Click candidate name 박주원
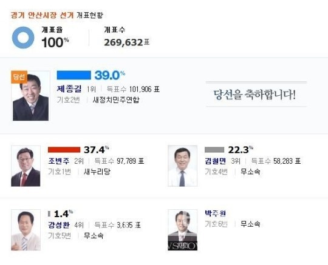Screen dimensions: 328x265 click(215, 213)
